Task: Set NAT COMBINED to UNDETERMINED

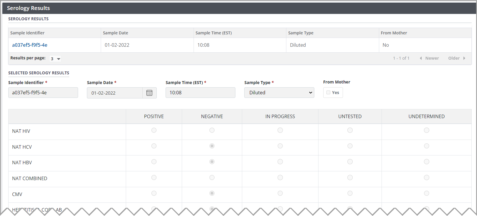Action: 427,178
